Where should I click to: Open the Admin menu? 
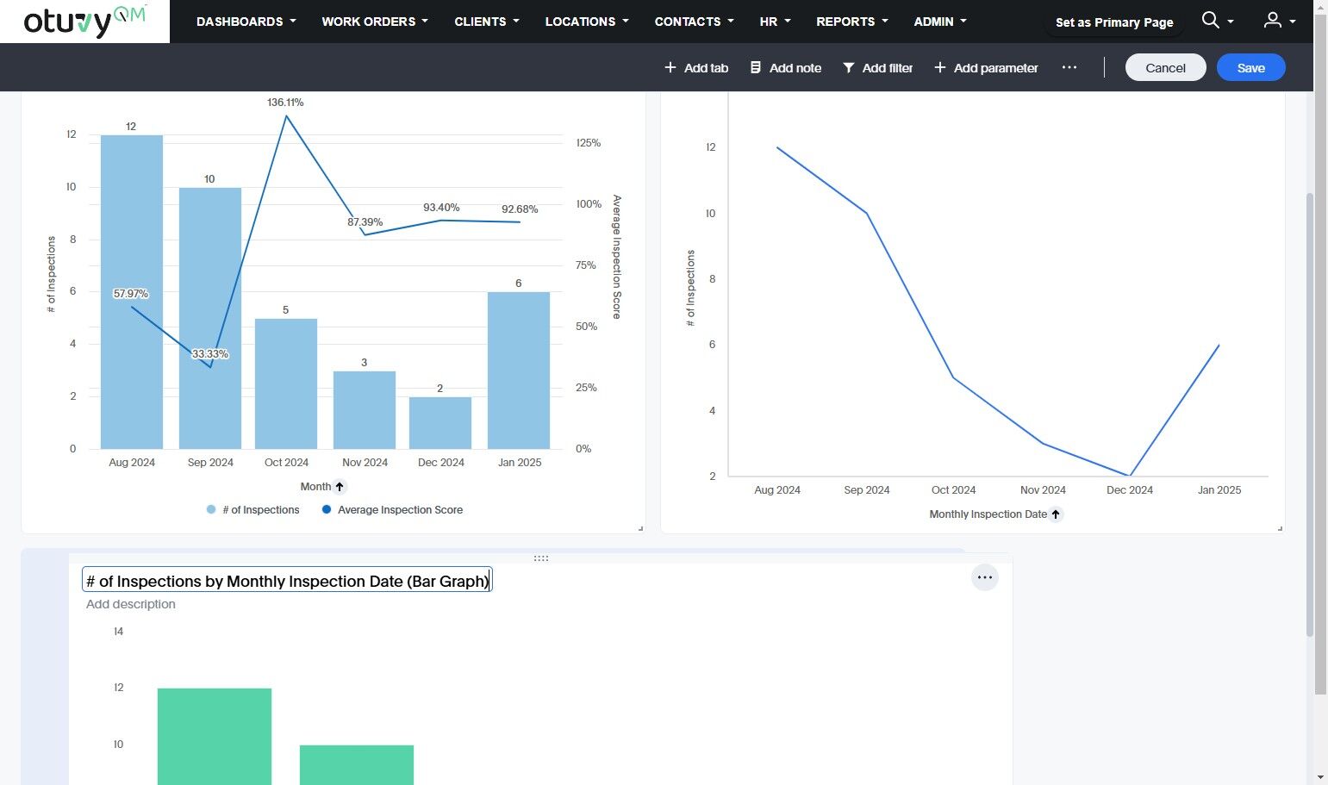click(940, 22)
